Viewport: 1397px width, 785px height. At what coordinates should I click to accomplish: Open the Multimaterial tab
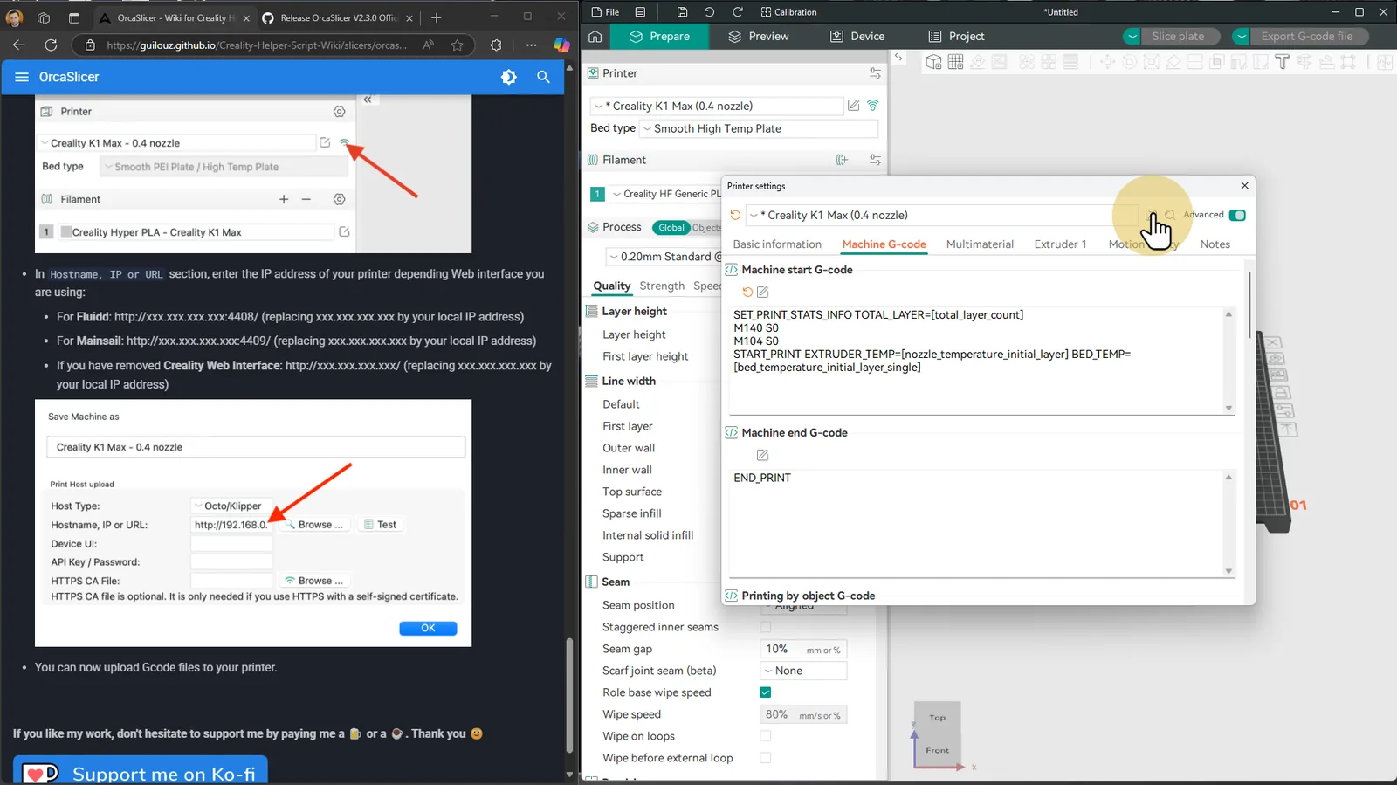coord(980,244)
